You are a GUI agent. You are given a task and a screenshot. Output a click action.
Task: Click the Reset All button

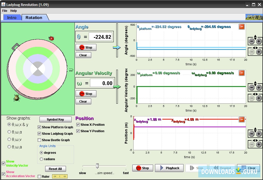(55, 169)
